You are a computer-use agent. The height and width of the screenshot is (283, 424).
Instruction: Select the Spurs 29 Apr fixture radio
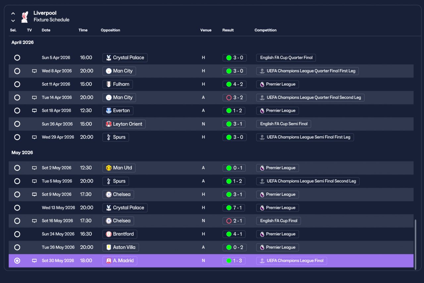pyautogui.click(x=17, y=137)
